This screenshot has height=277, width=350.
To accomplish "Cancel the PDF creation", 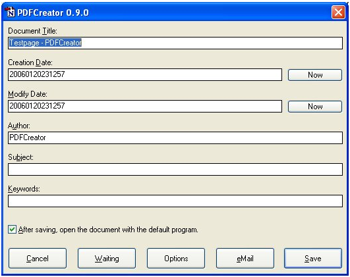I will [38, 259].
